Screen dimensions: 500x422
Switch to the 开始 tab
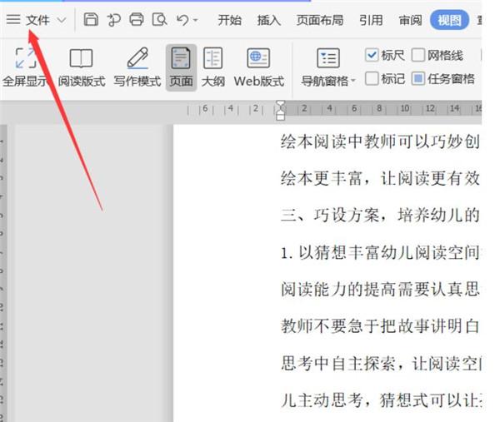230,20
